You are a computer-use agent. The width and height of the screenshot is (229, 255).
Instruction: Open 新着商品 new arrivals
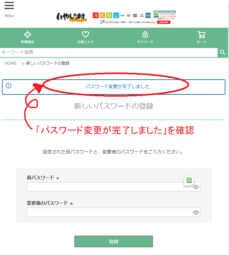27,37
